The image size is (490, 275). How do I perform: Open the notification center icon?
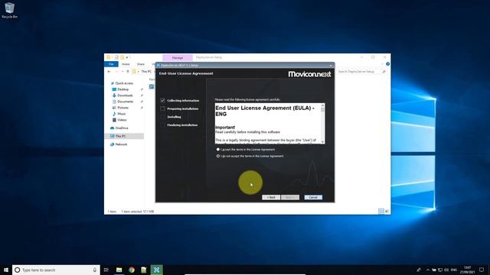point(482,270)
